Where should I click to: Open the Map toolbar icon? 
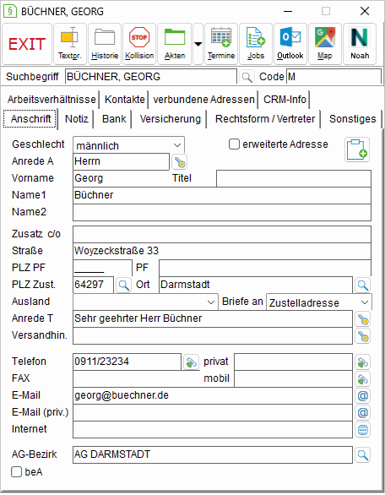pos(325,44)
